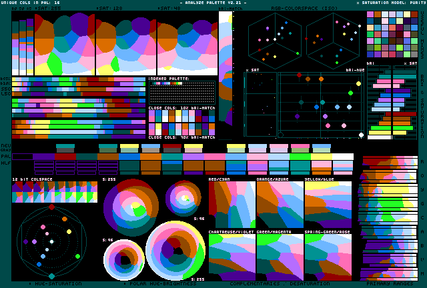Click the green dot in the hue-saturation hexagon
Image resolution: width=427 pixels, height=288 pixels.
click(77, 256)
